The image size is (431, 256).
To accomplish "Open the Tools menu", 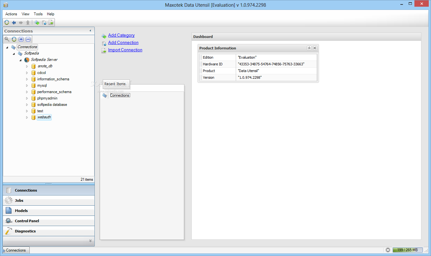I will (38, 14).
